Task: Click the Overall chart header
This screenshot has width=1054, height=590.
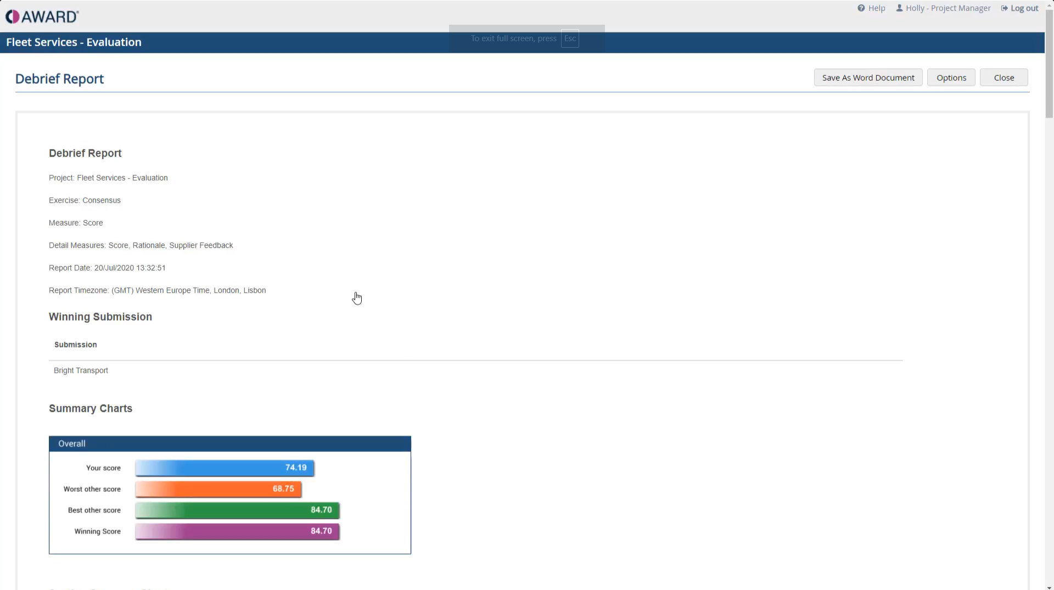Action: click(x=71, y=443)
